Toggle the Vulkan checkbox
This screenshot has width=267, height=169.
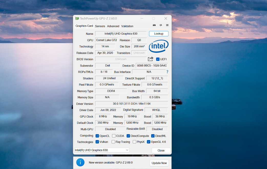point(97,142)
